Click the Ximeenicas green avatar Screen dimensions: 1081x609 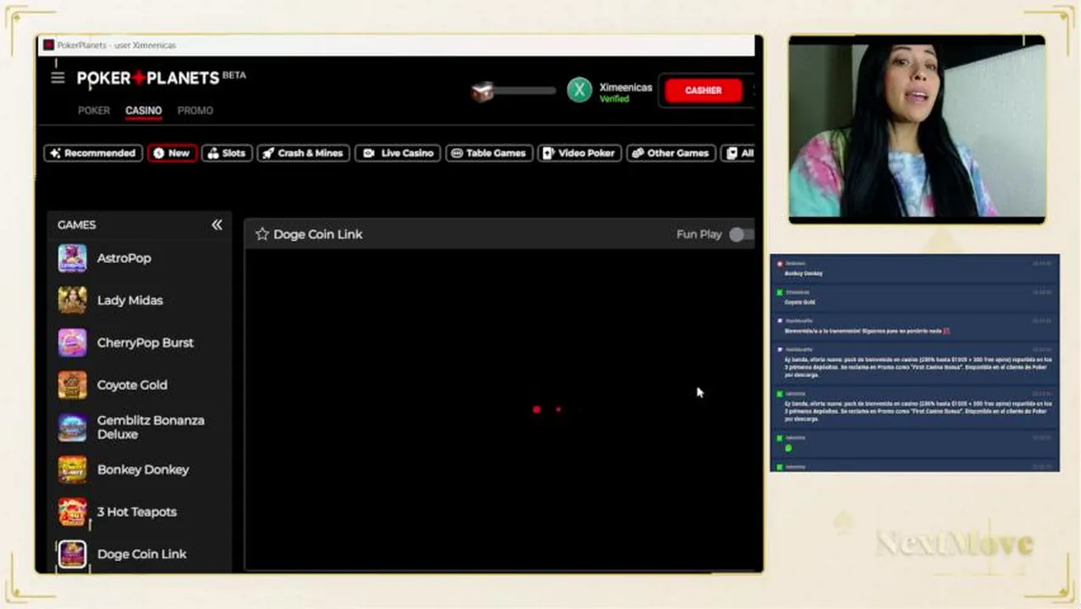point(579,90)
